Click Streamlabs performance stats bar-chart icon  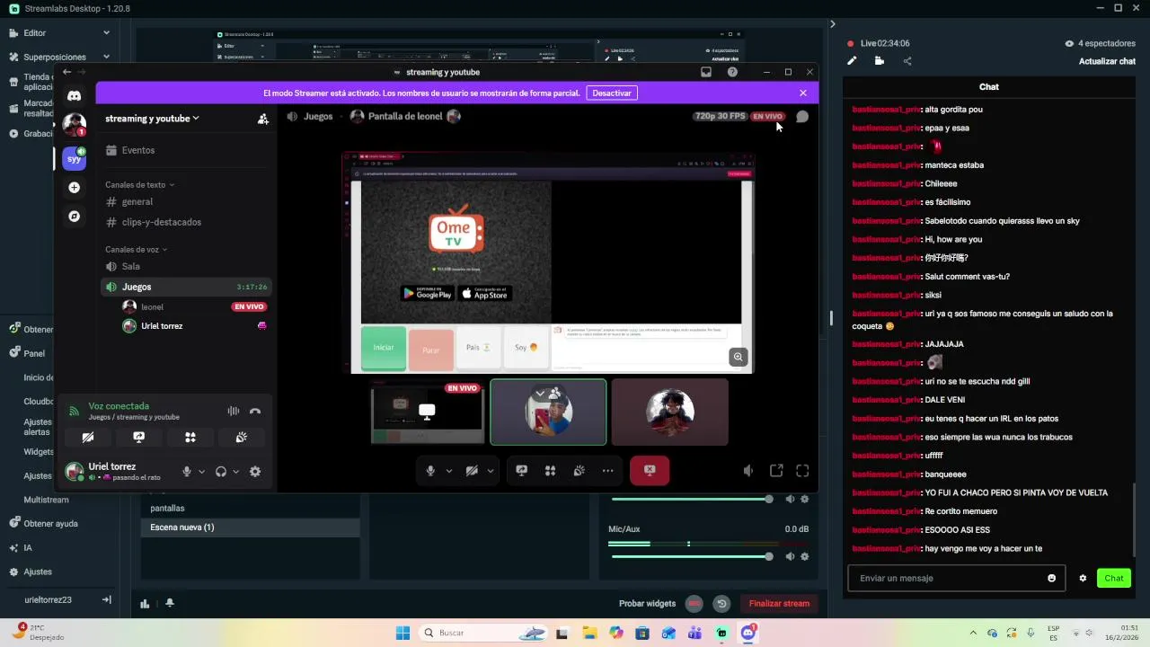click(145, 604)
